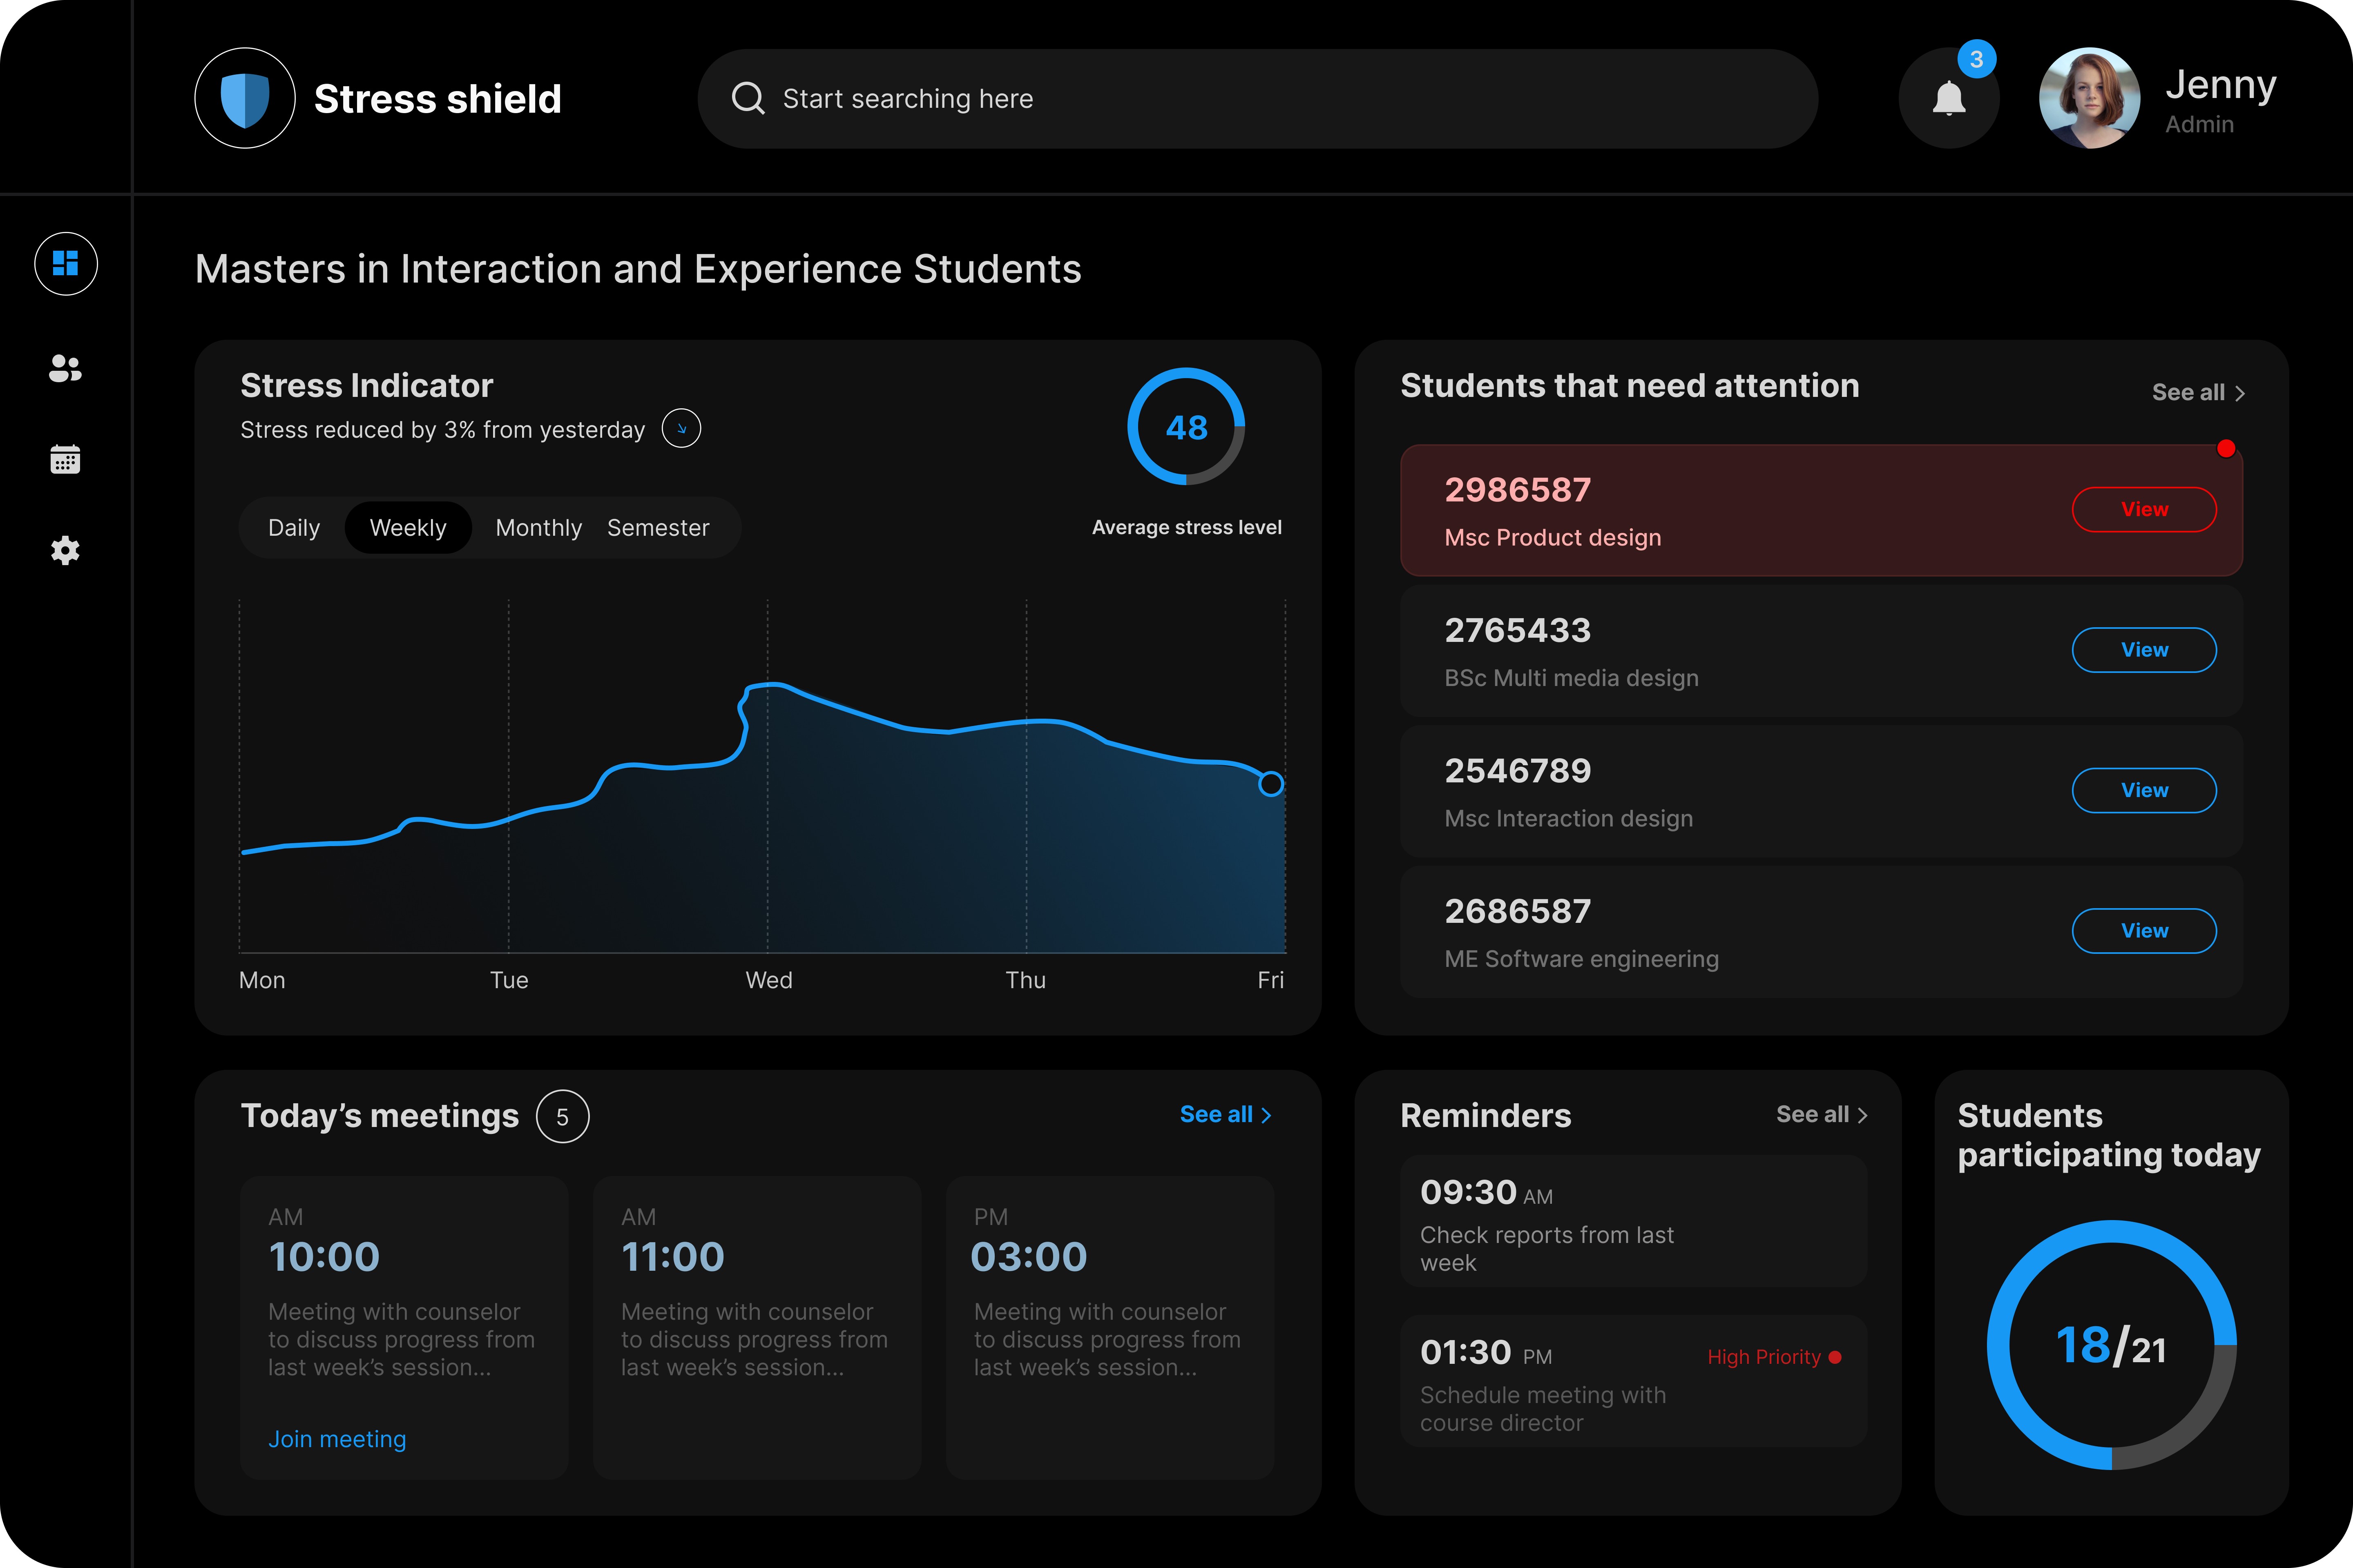Select the Weekly tab
This screenshot has width=2353, height=1568.
tap(408, 528)
